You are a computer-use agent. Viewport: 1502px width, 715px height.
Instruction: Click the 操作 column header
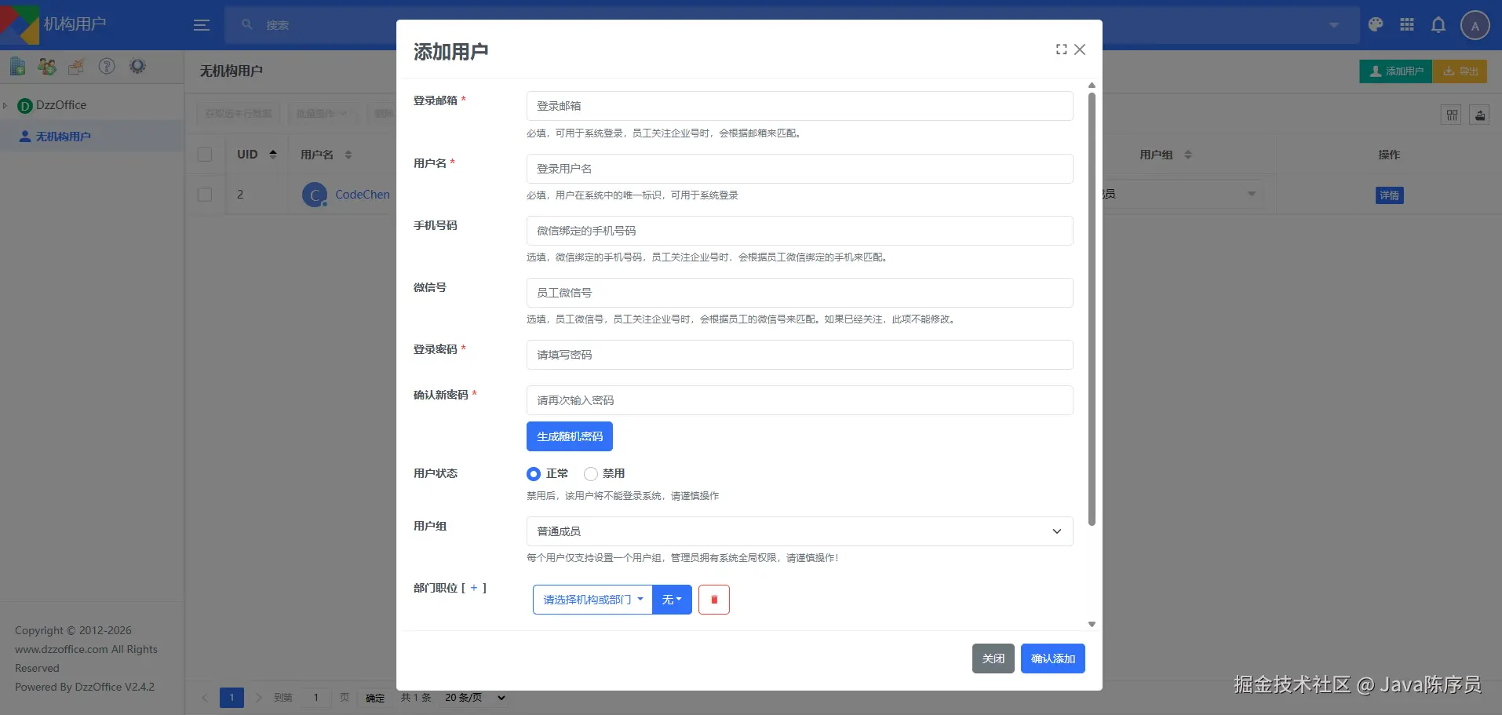1389,155
